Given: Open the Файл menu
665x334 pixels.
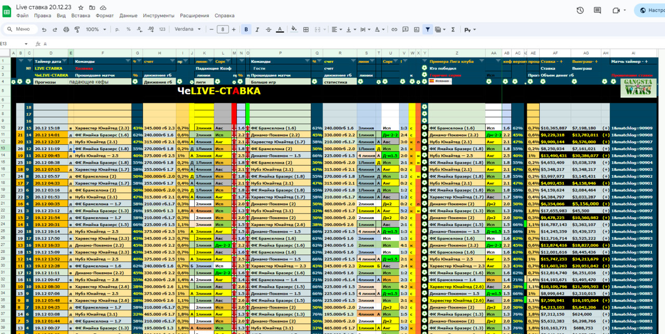Looking at the screenshot, I should coord(22,16).
